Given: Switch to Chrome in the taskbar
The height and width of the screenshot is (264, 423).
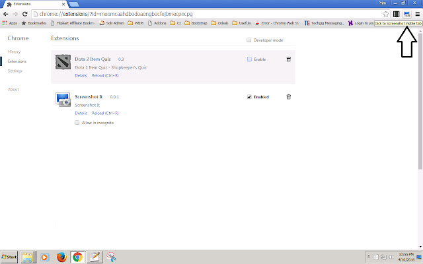Looking at the screenshot, I should tap(78, 257).
